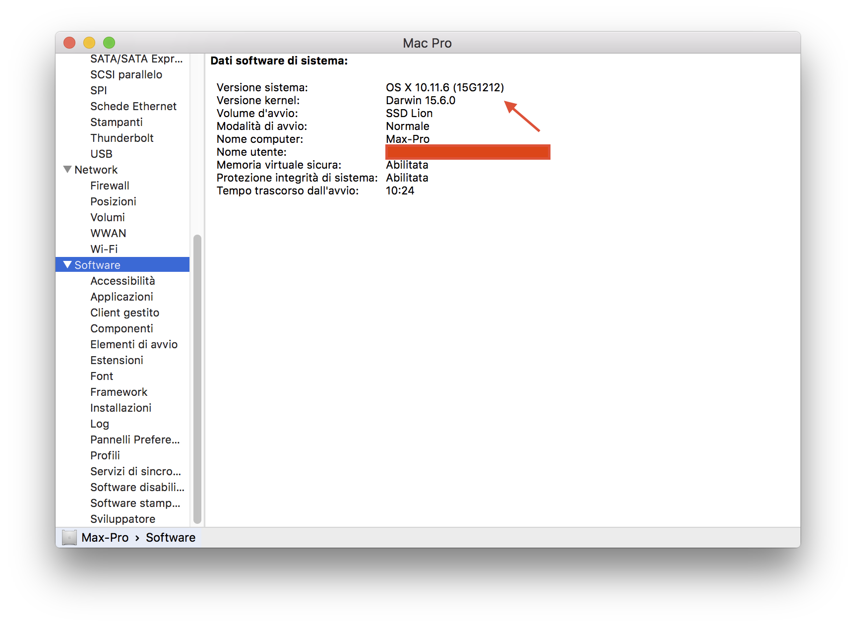Image resolution: width=856 pixels, height=627 pixels.
Task: Zoom the Mac Pro window with green button
Action: [x=109, y=43]
